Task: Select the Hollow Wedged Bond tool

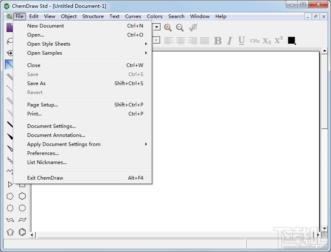Action: pos(10,148)
